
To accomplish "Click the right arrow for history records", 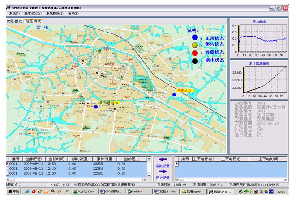I will (162, 171).
